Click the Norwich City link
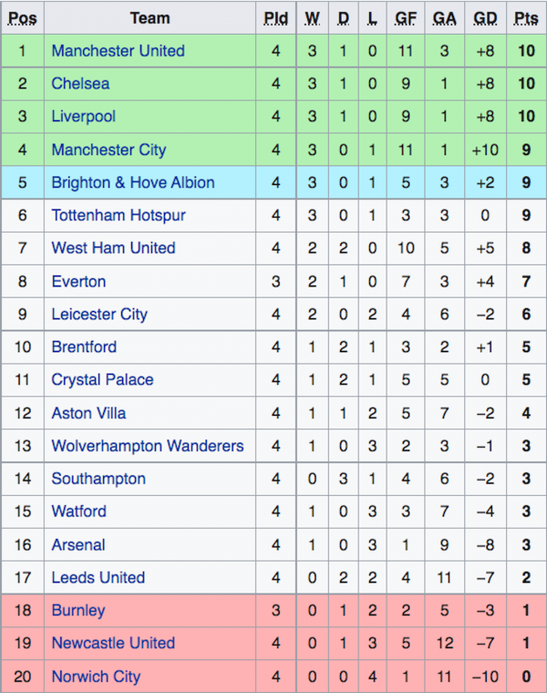Viewport: 547px width, 693px height. pos(96,677)
